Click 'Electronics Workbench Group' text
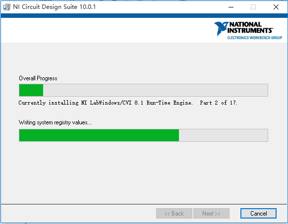 (x=255, y=38)
